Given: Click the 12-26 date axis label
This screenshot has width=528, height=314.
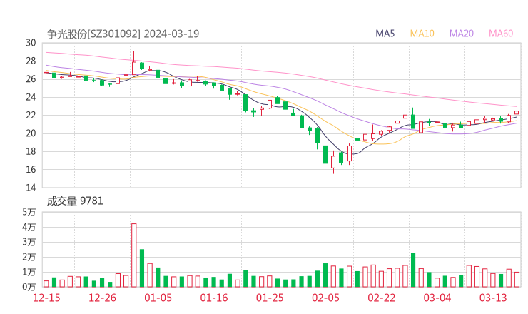Looking at the screenshot, I should pyautogui.click(x=102, y=298).
